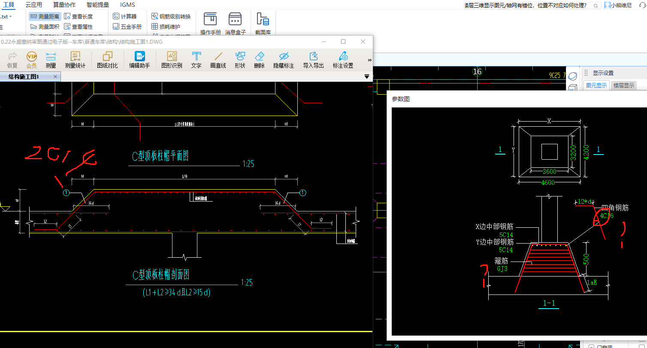Open the drawing tab list dropdown arrow
The image size is (647, 348).
pyautogui.click(x=367, y=77)
